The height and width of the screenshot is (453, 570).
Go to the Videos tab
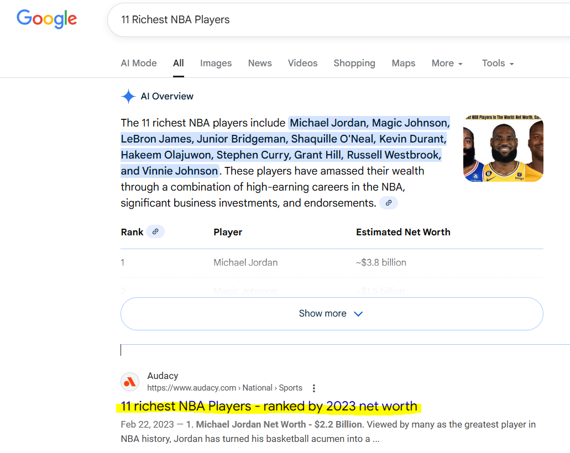(302, 64)
